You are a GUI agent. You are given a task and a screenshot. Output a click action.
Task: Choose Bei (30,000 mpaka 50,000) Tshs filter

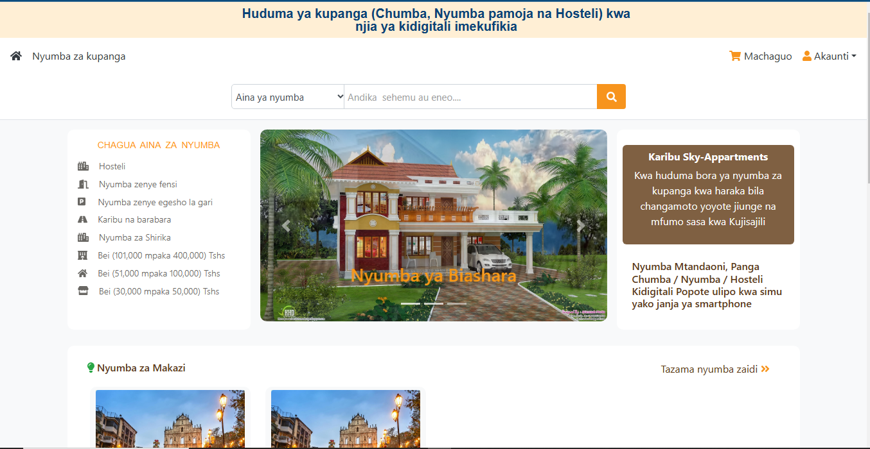tap(159, 292)
